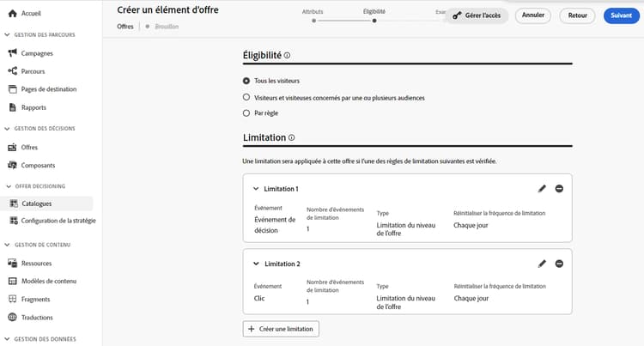Select the audiences visitors radio option
644x346 pixels.
[246, 97]
